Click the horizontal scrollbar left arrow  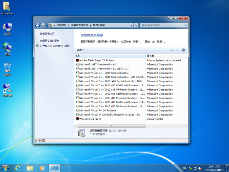coord(76,126)
